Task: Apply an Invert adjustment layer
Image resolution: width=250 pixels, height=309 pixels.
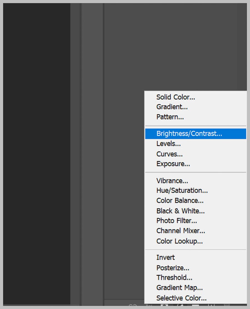Action: [165, 257]
